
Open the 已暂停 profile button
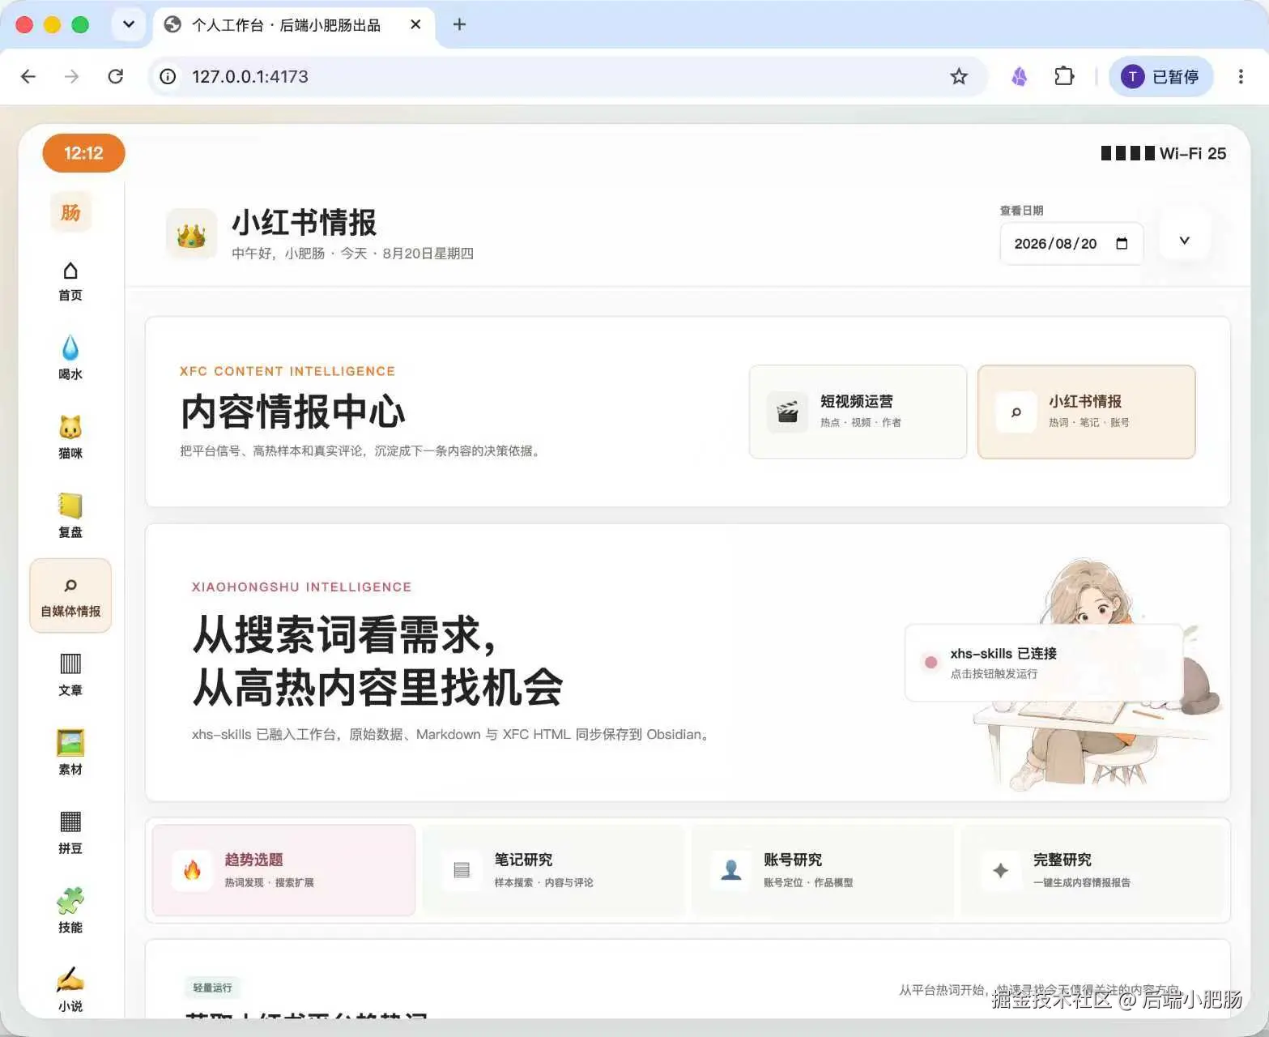[x=1160, y=76]
